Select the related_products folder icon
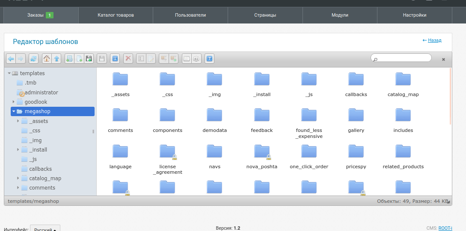Viewport: 466px width, 231px height. pyautogui.click(x=403, y=152)
